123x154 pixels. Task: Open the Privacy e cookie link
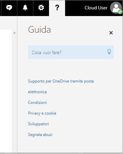(42, 113)
